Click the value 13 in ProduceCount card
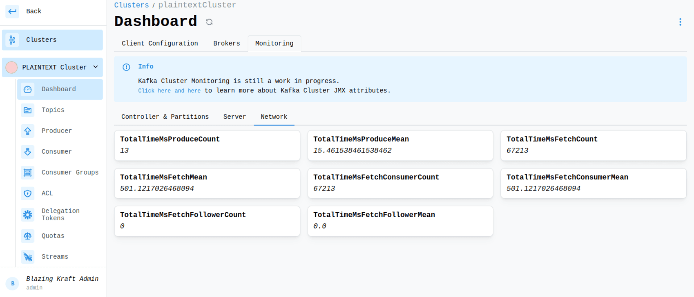Screen dimensions: 694x297 [124, 150]
